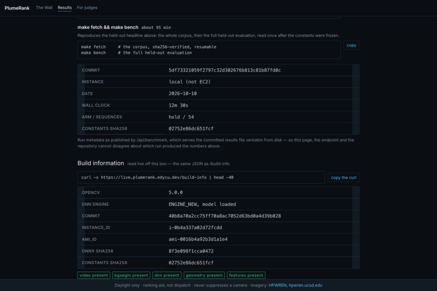437x291 pixels.
Task: Click the OPENCV row label
Action: tap(91, 192)
